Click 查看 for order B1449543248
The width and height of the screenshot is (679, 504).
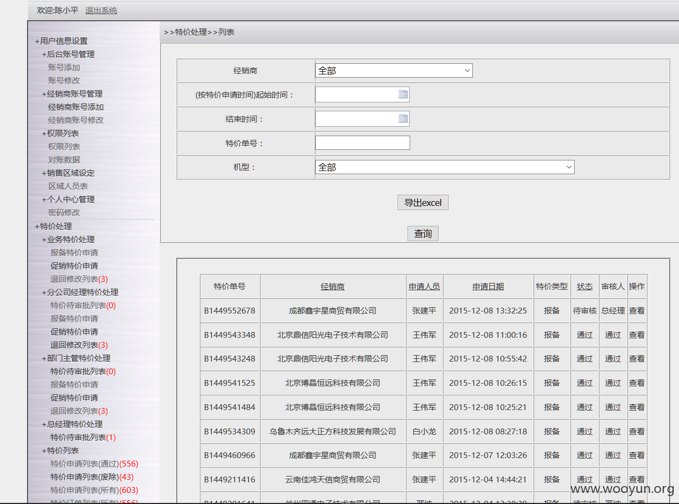tap(637, 359)
